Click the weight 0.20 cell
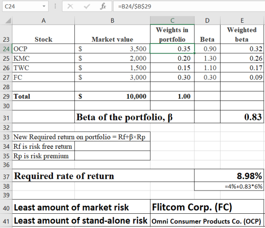This screenshot has height=228, width=265. tap(172, 58)
